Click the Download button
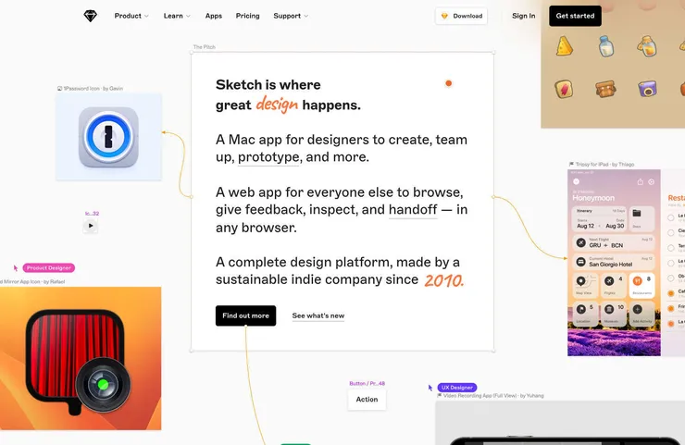The width and height of the screenshot is (685, 445). [x=461, y=16]
